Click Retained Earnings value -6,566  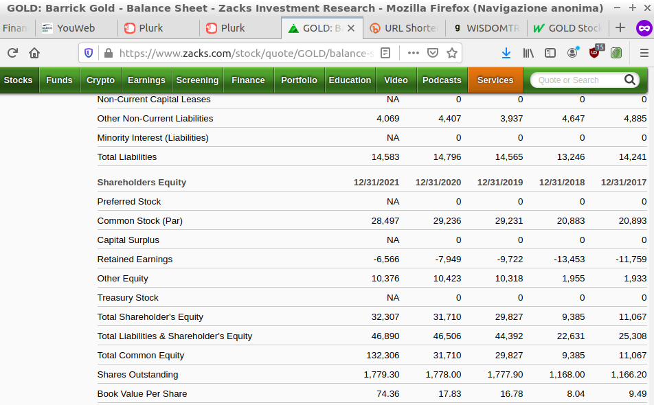tap(386, 259)
